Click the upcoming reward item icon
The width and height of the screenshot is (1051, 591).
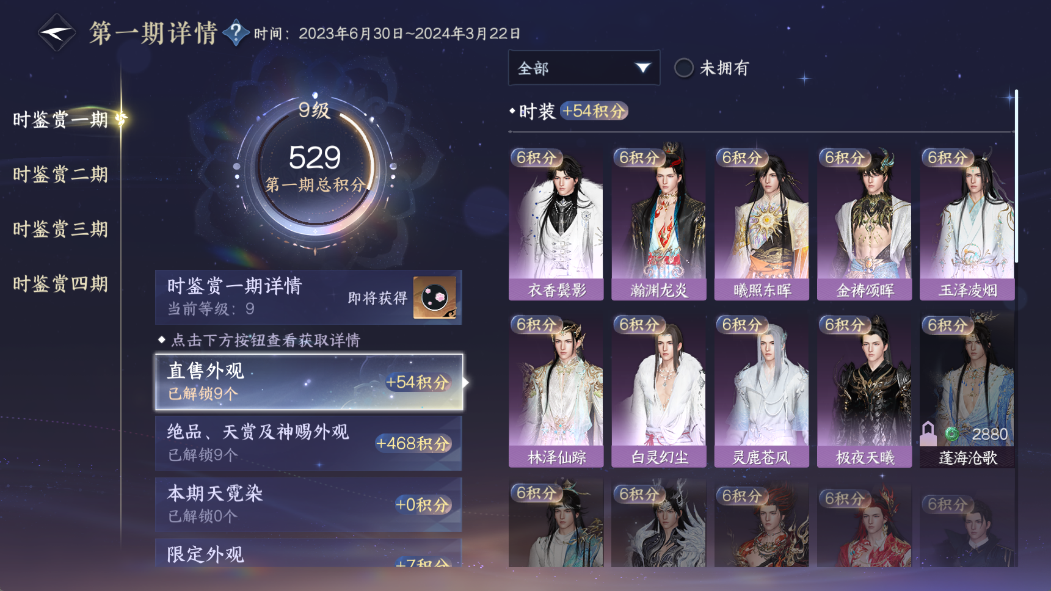coord(435,297)
